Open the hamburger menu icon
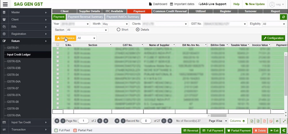The height and width of the screenshot is (134, 288). point(5,4)
